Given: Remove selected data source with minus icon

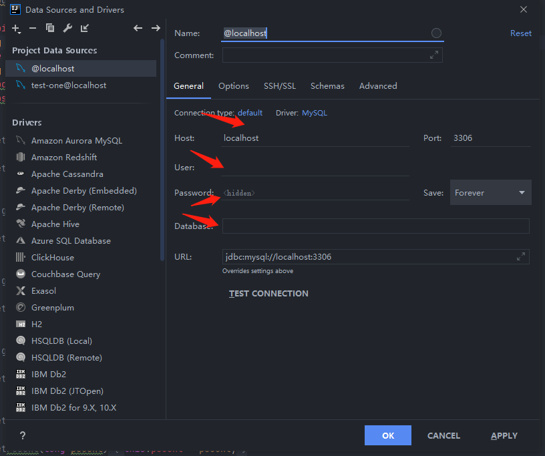Looking at the screenshot, I should 33,28.
